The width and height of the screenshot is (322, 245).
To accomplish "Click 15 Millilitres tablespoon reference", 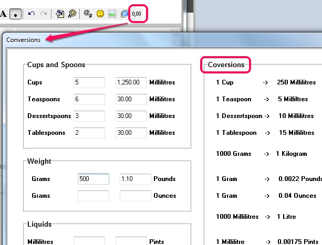I will point(297,133).
